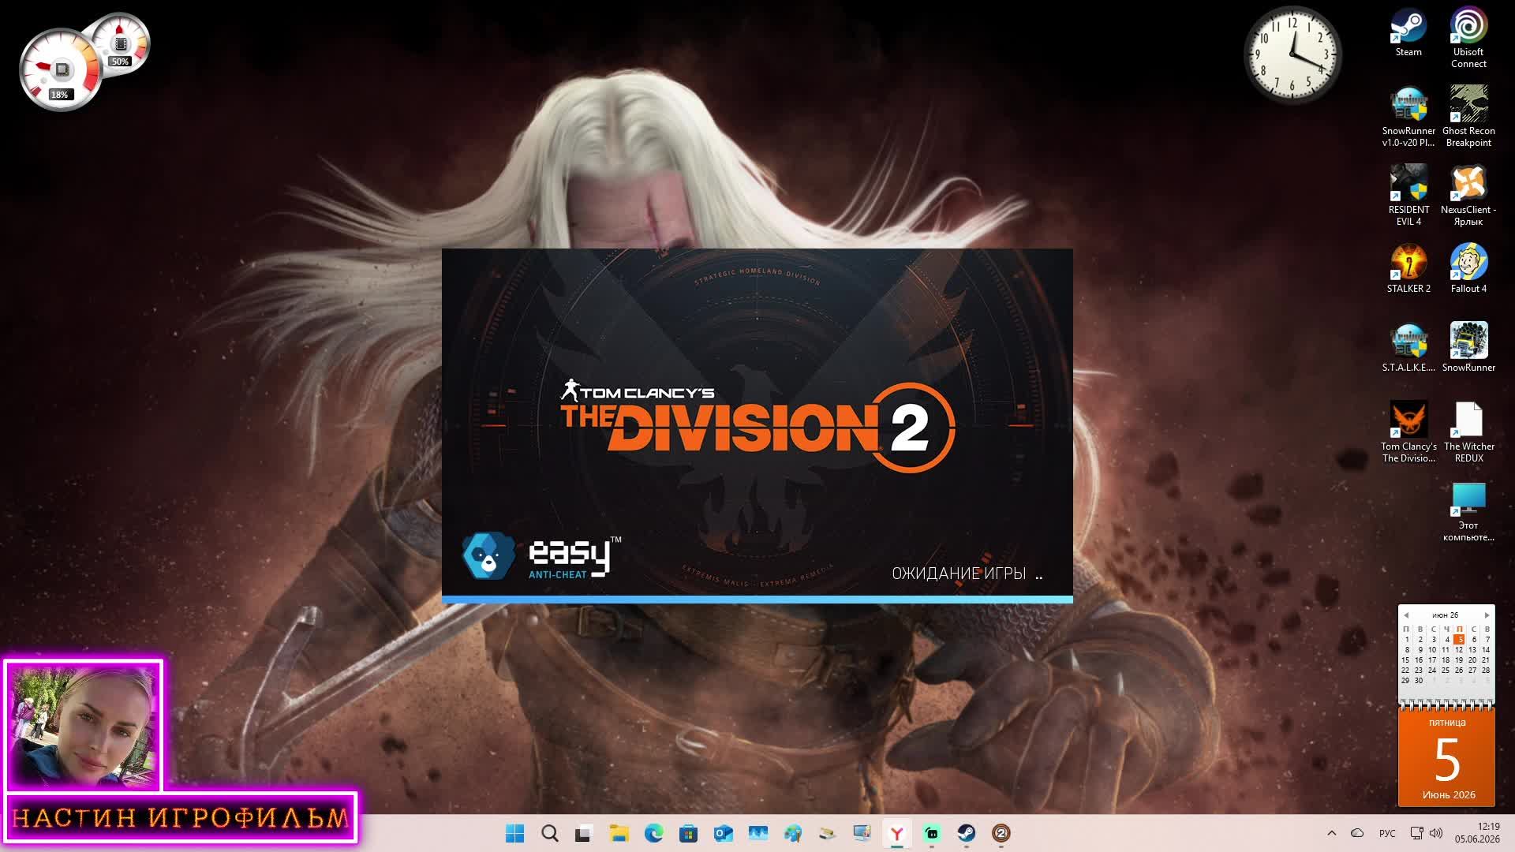Select NexusClient shortcut icon

[1468, 196]
